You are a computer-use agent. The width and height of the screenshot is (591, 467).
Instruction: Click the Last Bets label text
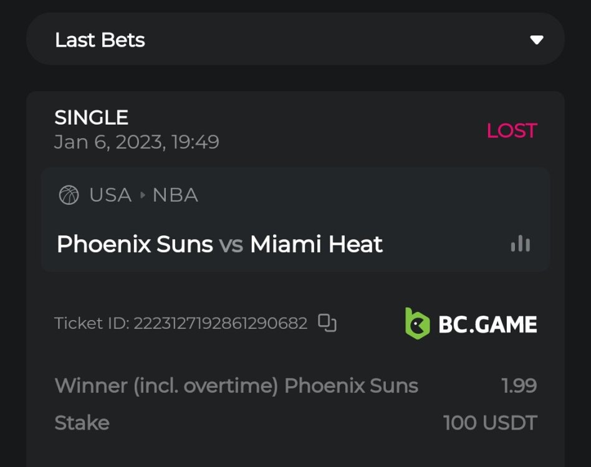click(100, 40)
